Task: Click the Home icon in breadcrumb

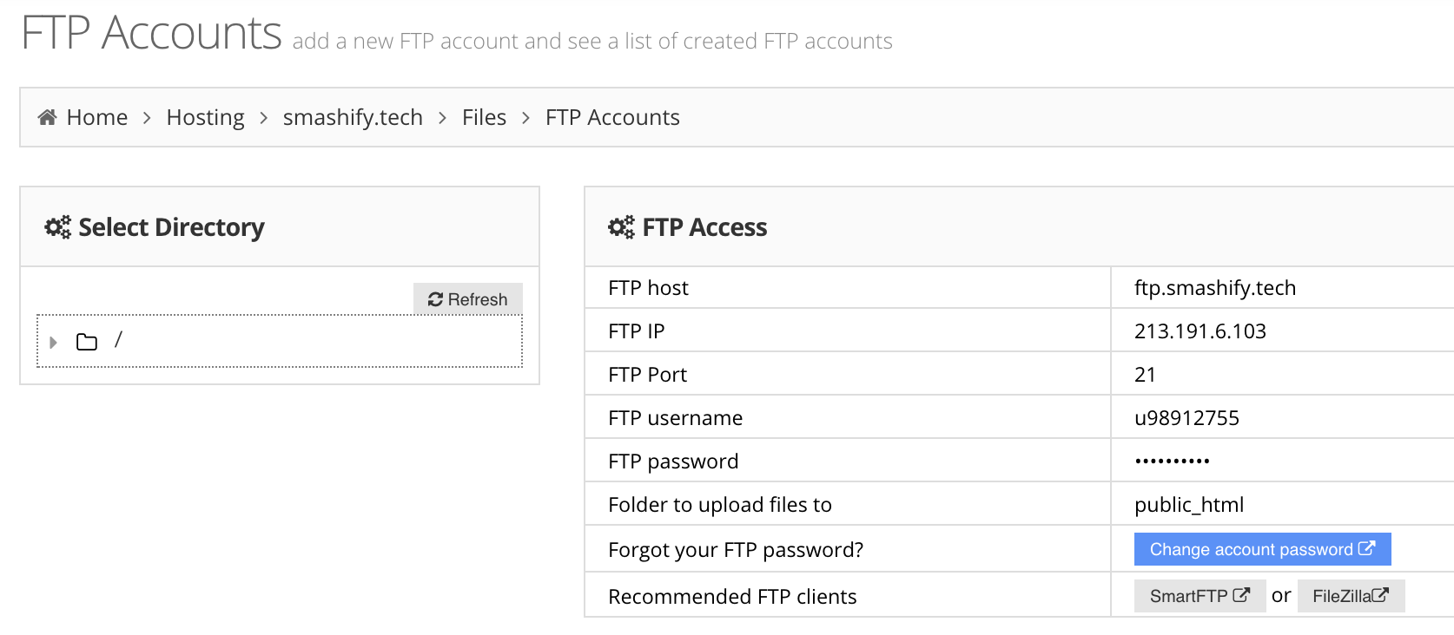Action: tap(48, 117)
